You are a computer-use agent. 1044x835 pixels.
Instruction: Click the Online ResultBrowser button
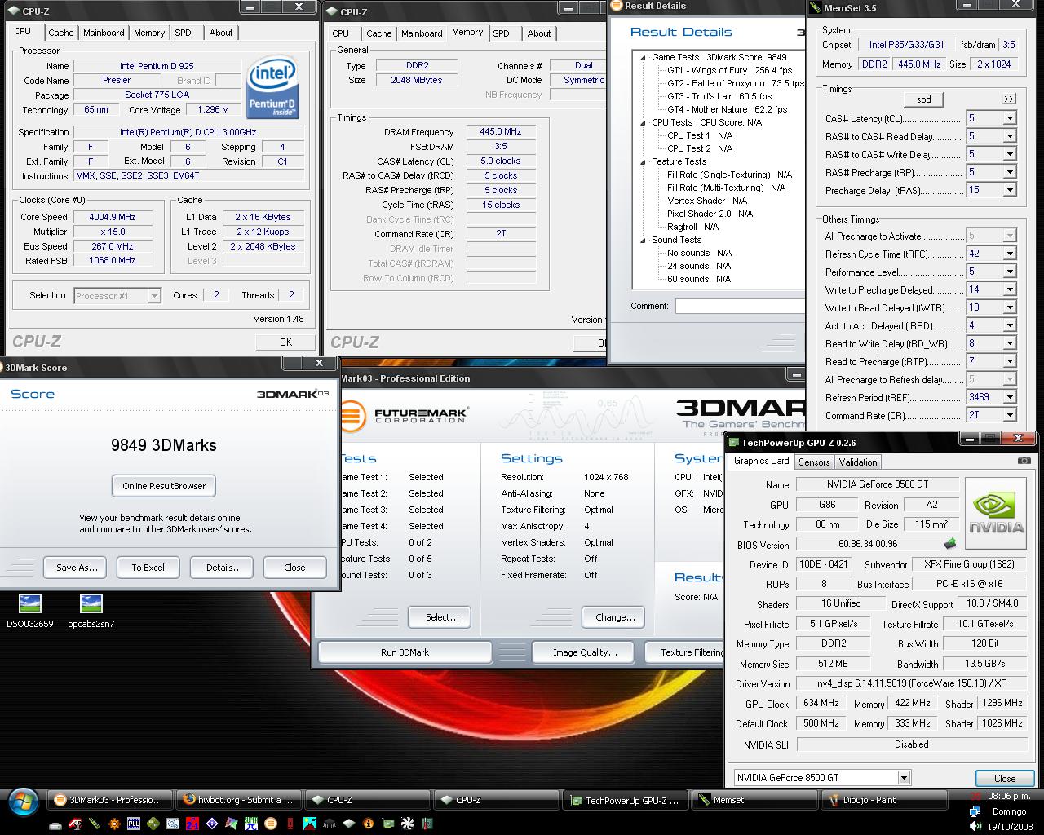(164, 486)
